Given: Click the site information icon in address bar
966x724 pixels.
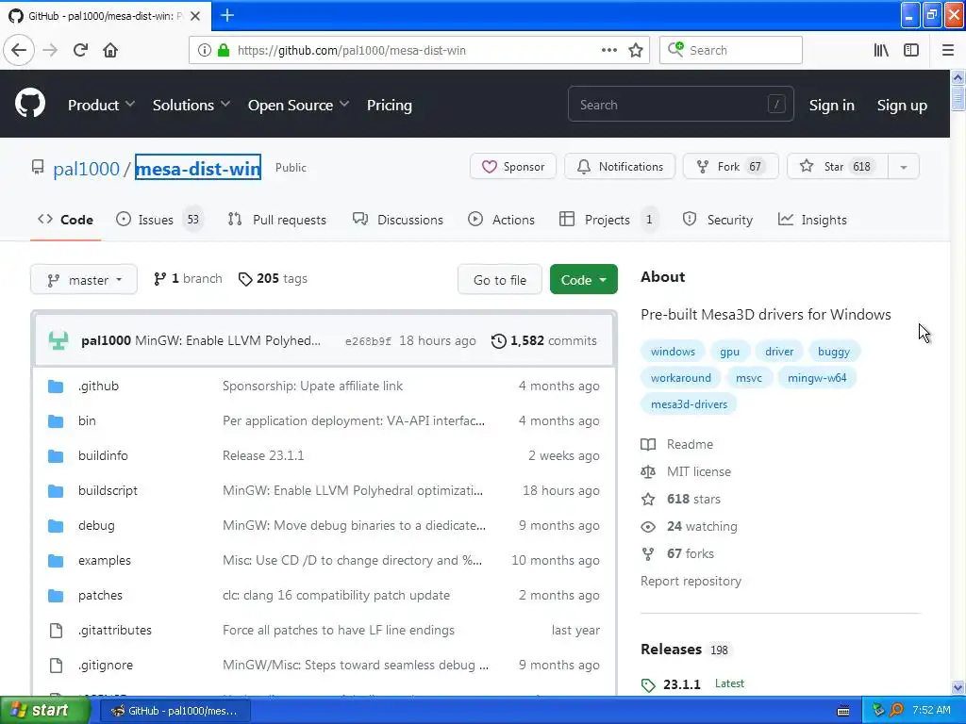Looking at the screenshot, I should click(204, 51).
